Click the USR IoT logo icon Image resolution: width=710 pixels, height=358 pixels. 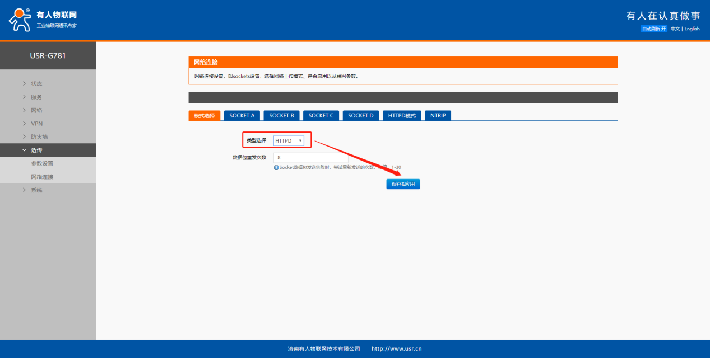[20, 20]
